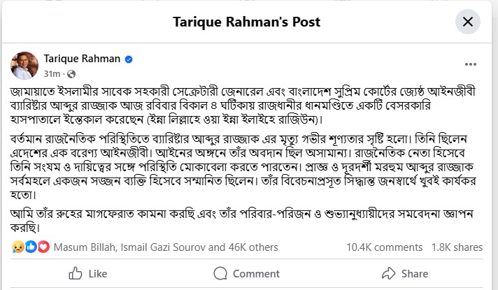Screen dimensions: 498x290
Task: Click the sad reaction emoji icon
Action: click(17, 247)
